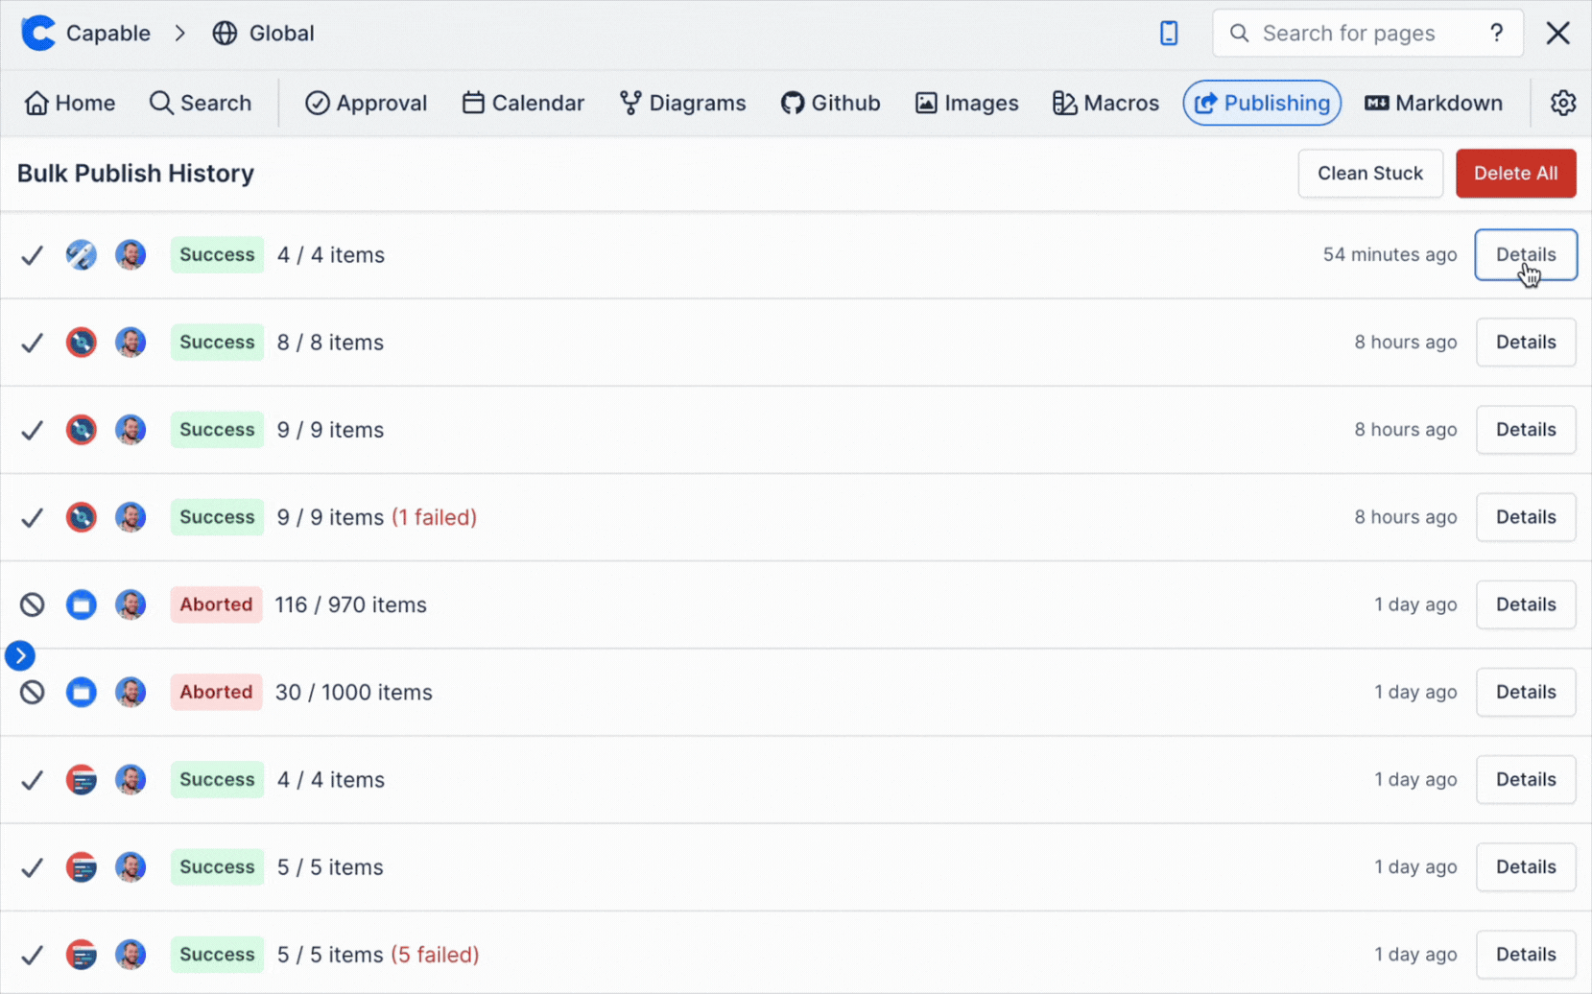Click the mobile device preview icon
1592x994 pixels.
pos(1168,34)
